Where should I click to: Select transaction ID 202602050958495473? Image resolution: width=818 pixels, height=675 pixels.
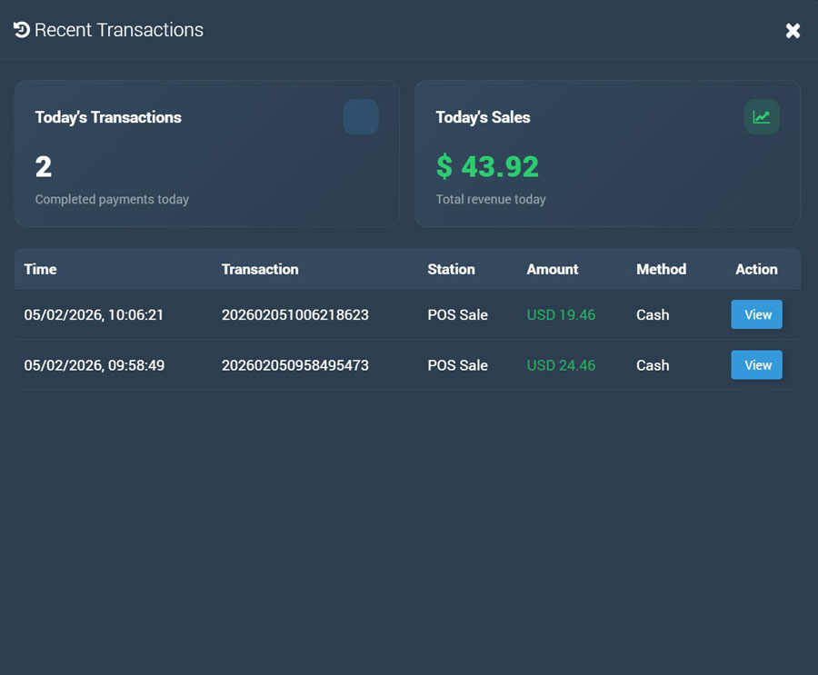click(x=294, y=365)
